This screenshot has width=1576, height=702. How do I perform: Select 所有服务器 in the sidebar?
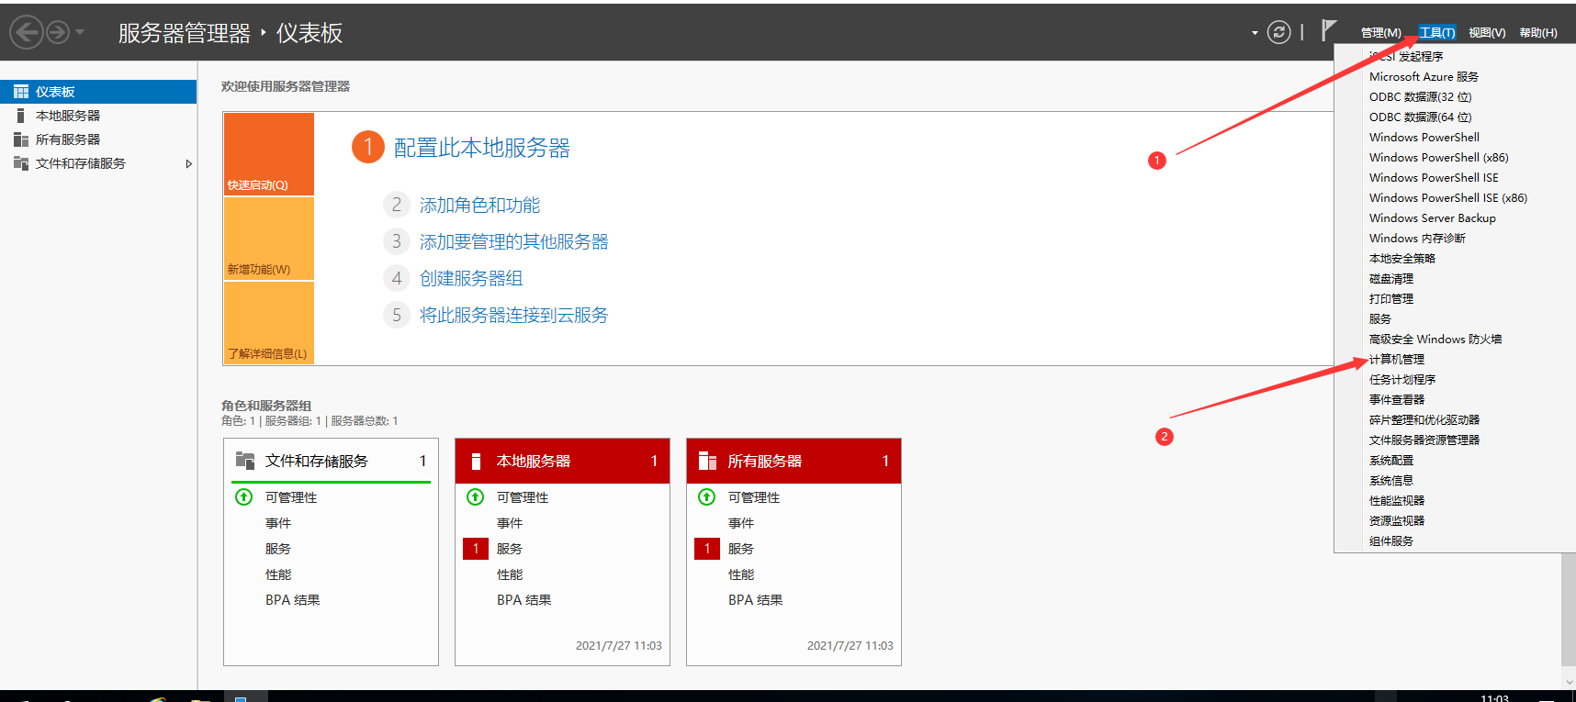98,139
